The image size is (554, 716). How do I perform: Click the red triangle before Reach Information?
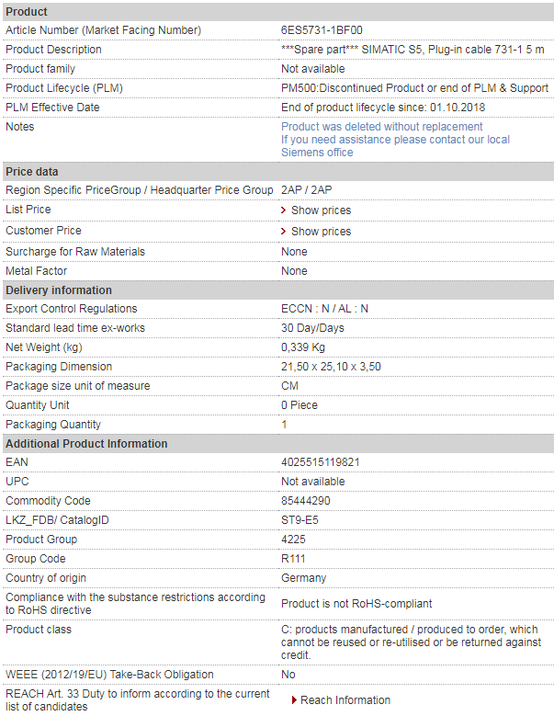point(294,700)
